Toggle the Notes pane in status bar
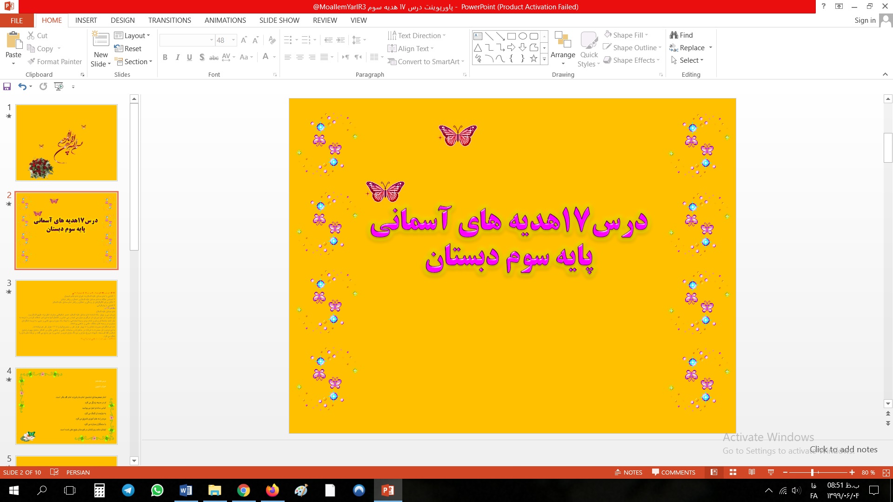 (x=628, y=472)
